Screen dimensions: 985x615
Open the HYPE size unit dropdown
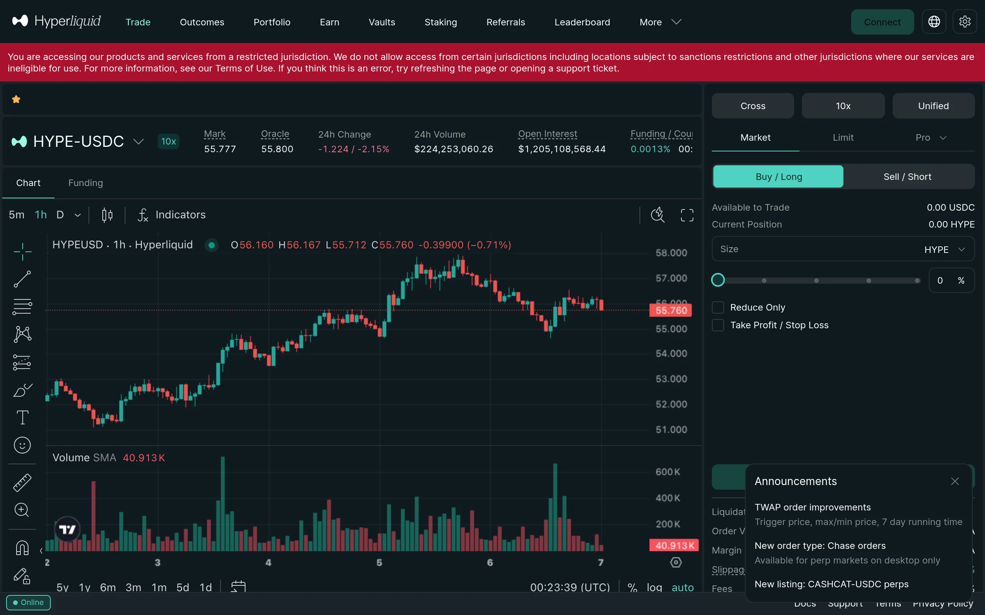click(944, 249)
